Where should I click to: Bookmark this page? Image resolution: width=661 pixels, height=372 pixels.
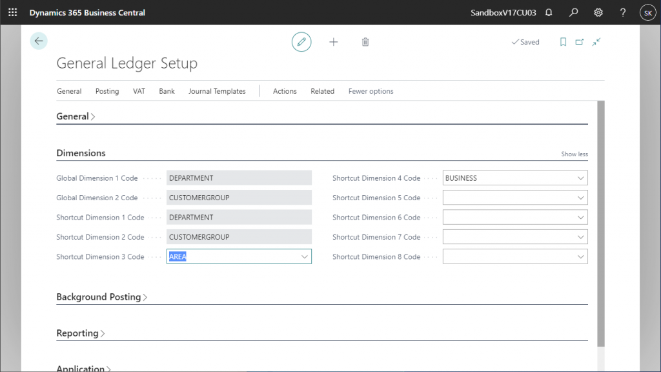(x=563, y=42)
